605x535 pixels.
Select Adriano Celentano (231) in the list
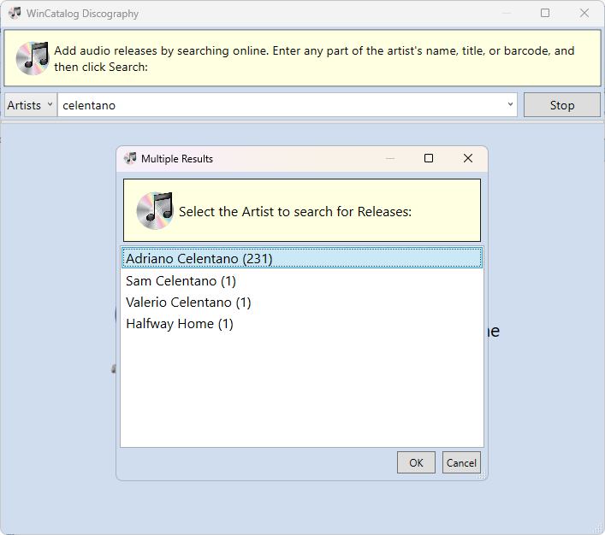(199, 258)
